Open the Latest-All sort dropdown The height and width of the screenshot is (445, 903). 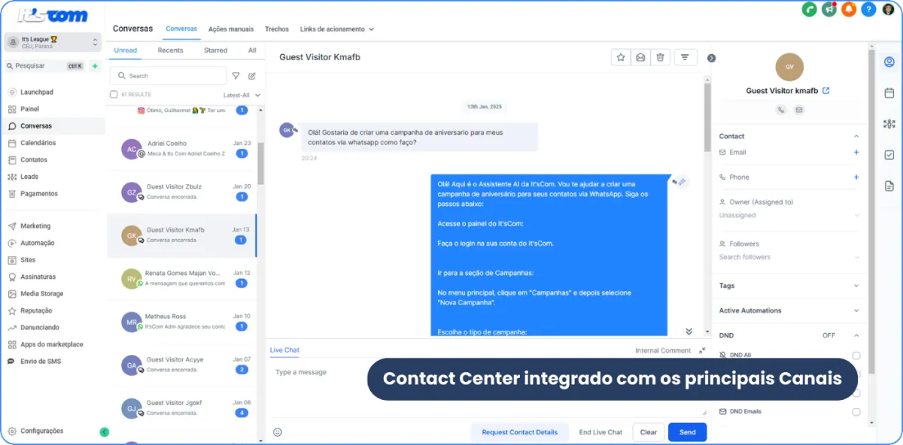click(242, 95)
